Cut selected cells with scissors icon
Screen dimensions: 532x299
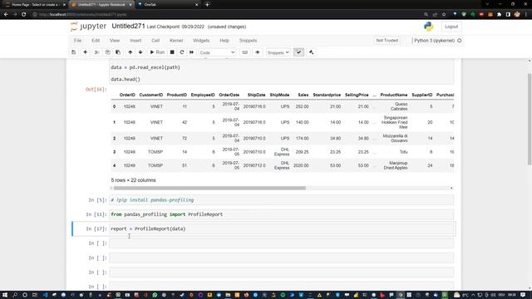tap(96, 52)
